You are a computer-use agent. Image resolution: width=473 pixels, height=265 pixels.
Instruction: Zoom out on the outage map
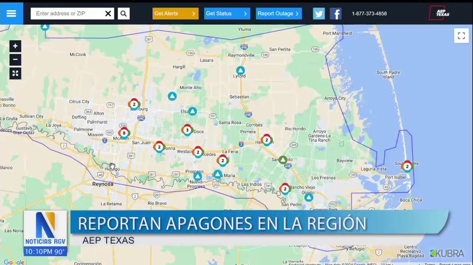(x=16, y=60)
